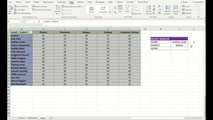Switch to the Insert tab
Image resolution: width=213 pixels, height=120 pixels.
pos(28,2)
